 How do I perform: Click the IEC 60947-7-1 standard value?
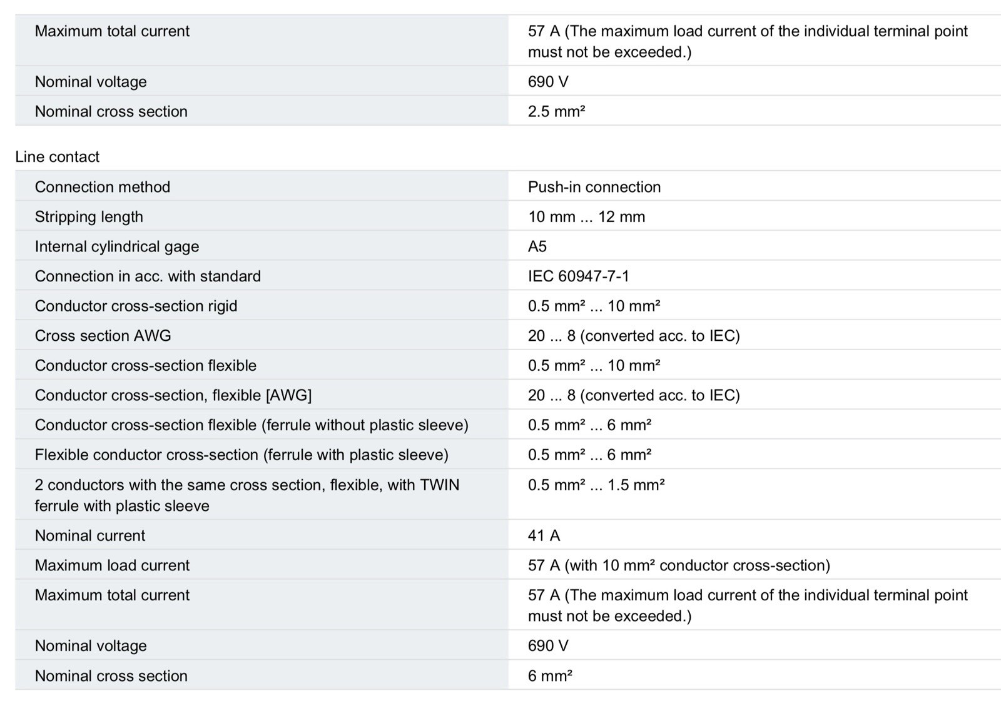579,276
